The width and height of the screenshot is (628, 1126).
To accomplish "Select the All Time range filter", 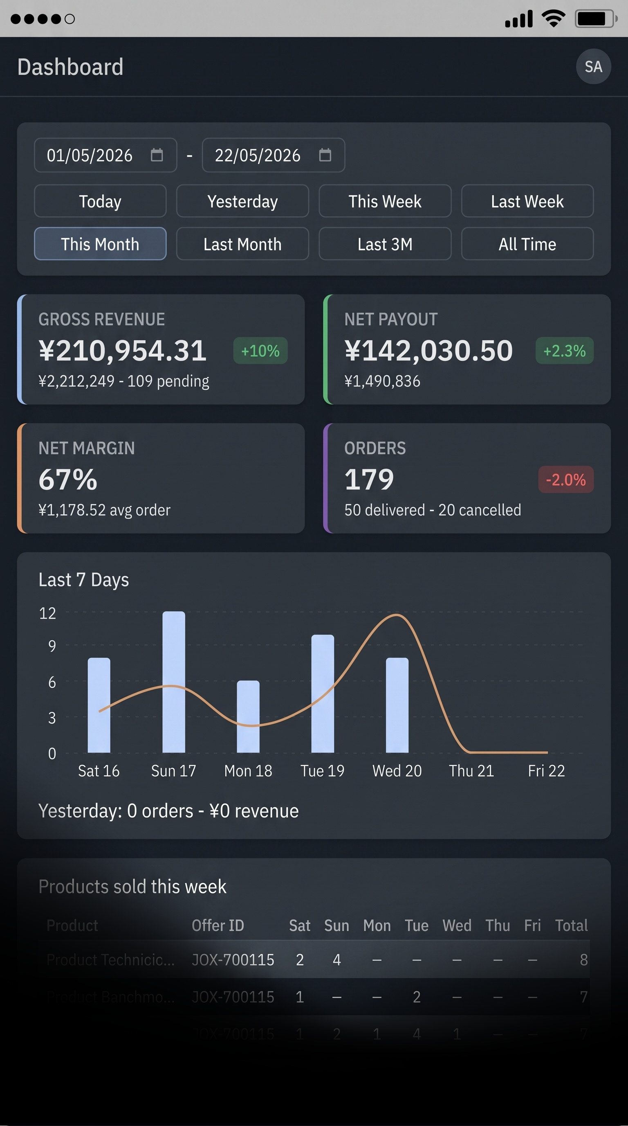I will 527,244.
